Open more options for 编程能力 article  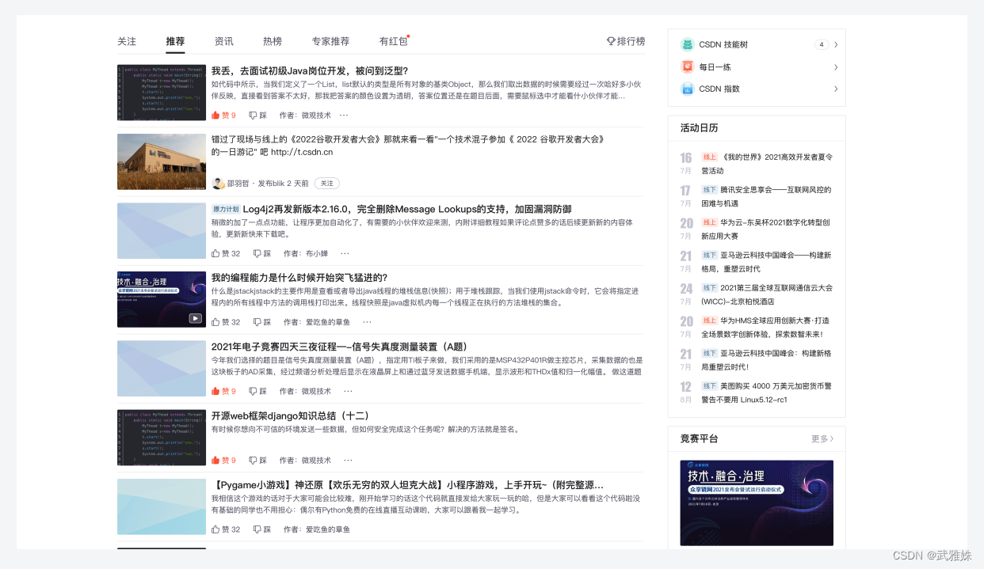pos(367,322)
